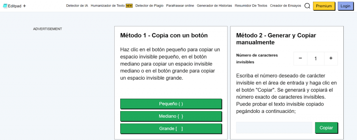Open Detector de Plagio tool

coord(149,6)
